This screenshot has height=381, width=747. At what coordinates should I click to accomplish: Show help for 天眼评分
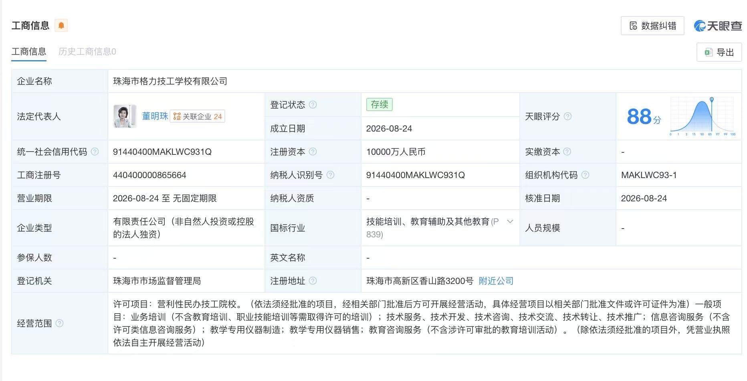pyautogui.click(x=567, y=116)
